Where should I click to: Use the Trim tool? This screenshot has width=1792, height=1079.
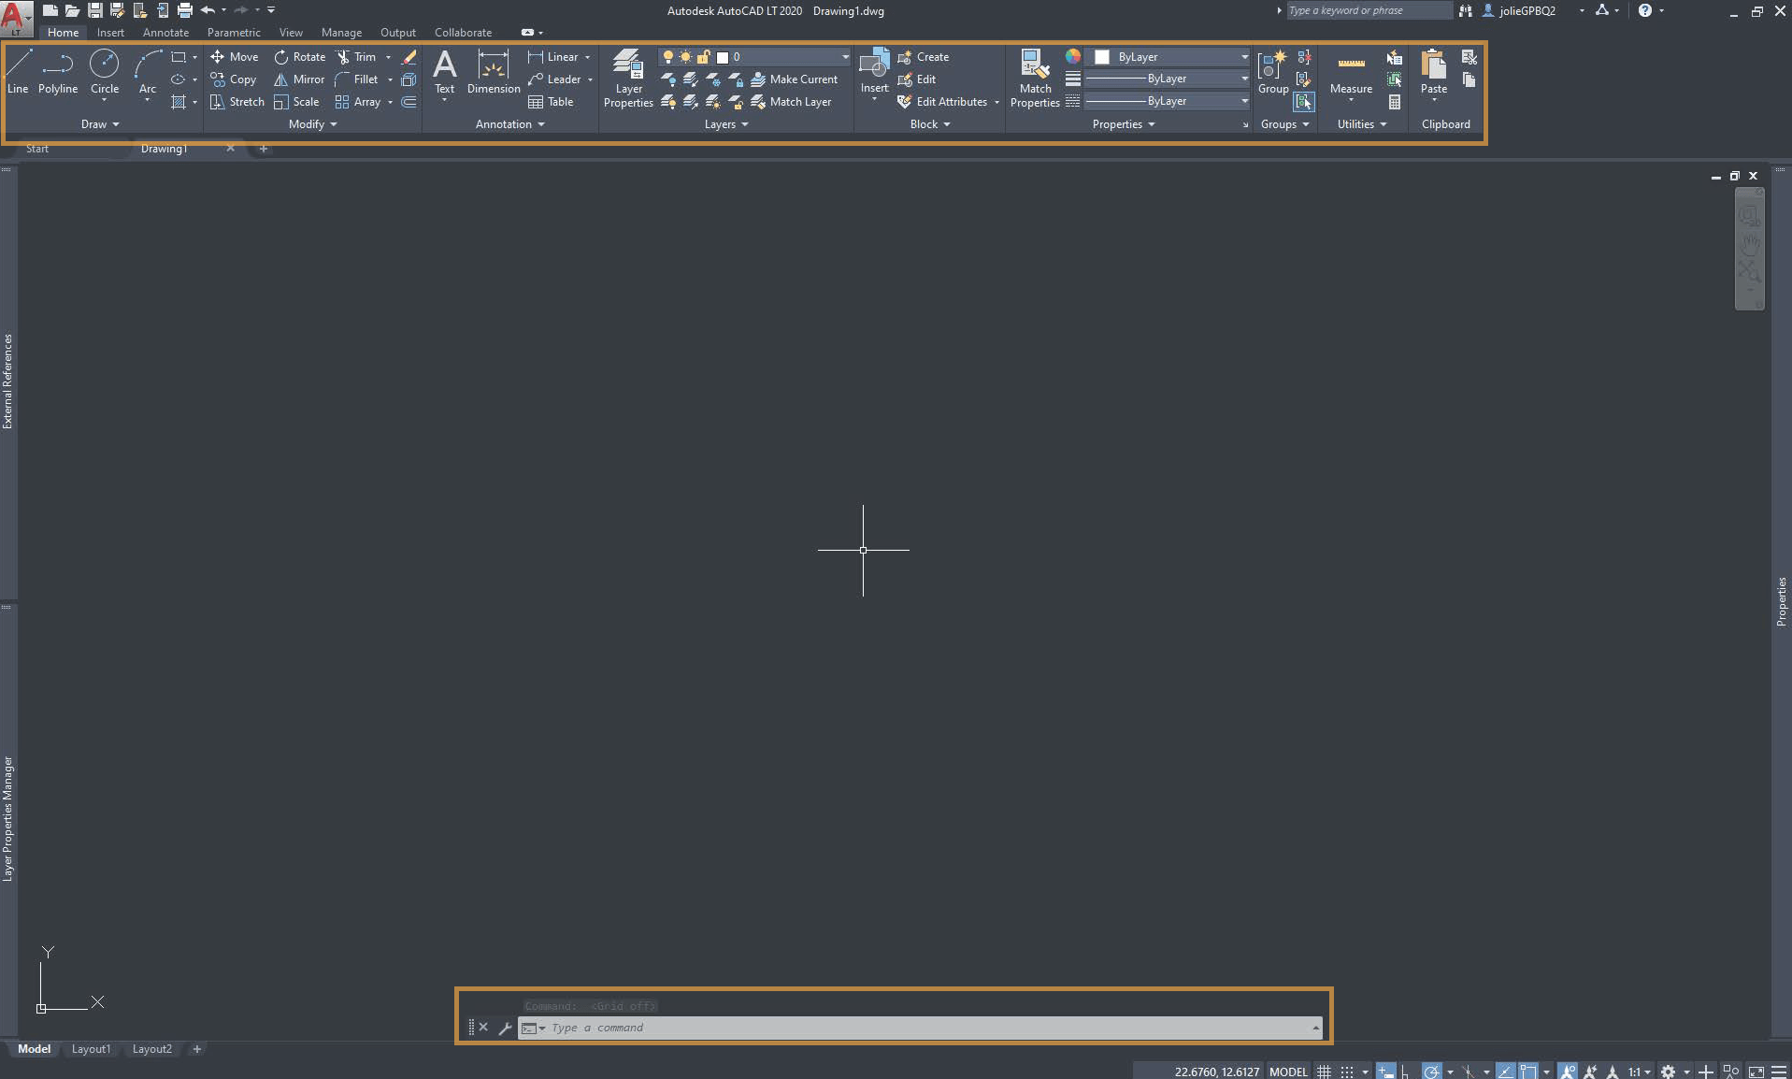pos(356,57)
